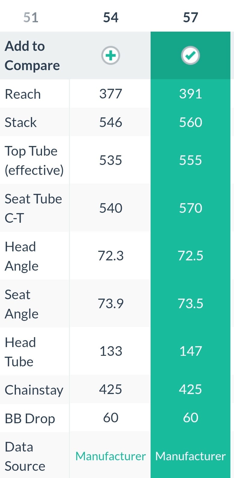234x478 pixels.
Task: Click the Head Tube row label
Action: click(20, 352)
